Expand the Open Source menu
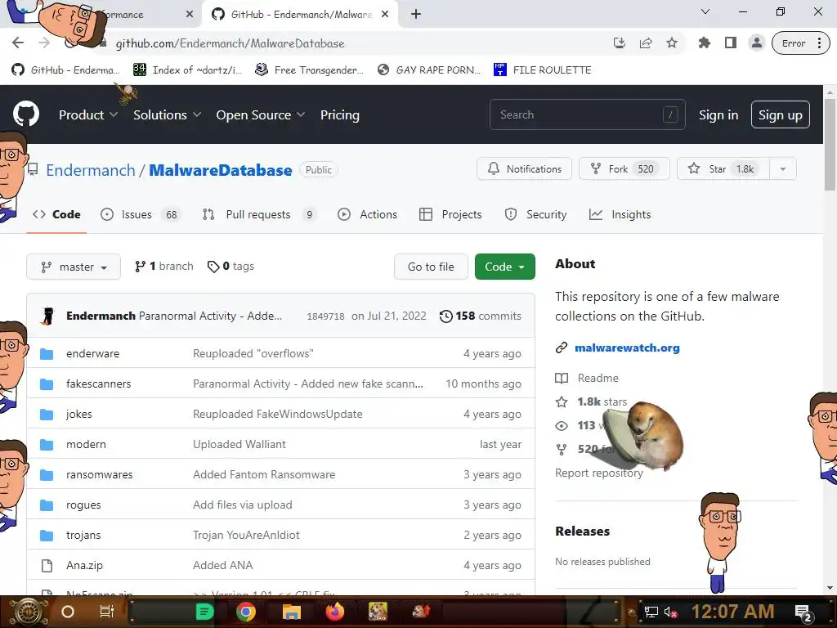837x628 pixels. pyautogui.click(x=261, y=114)
